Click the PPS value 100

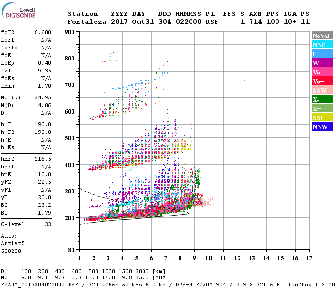(x=273, y=22)
